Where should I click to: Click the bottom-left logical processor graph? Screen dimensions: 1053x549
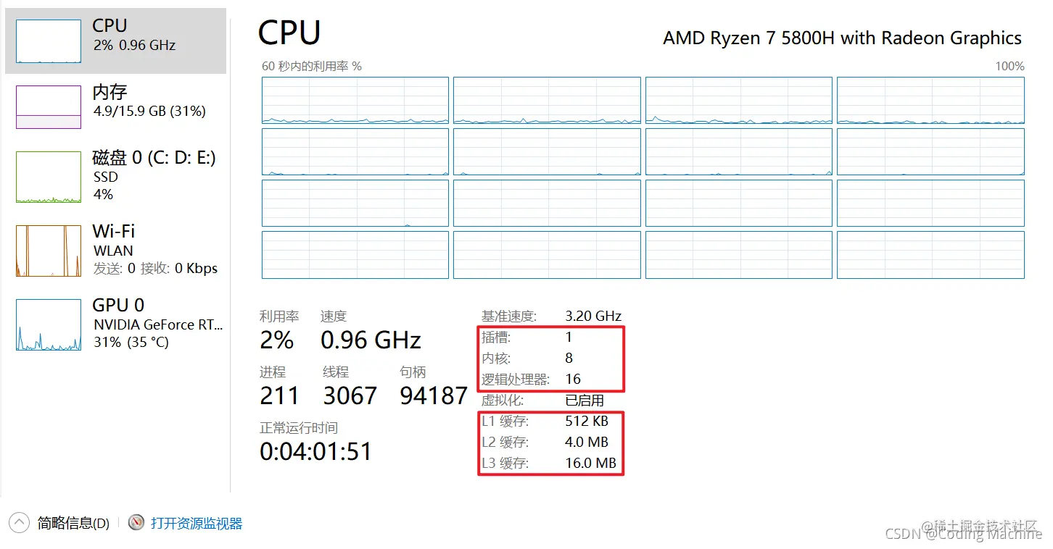(x=355, y=255)
